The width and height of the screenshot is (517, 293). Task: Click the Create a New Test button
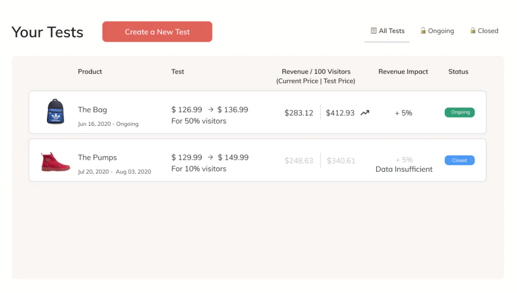157,32
